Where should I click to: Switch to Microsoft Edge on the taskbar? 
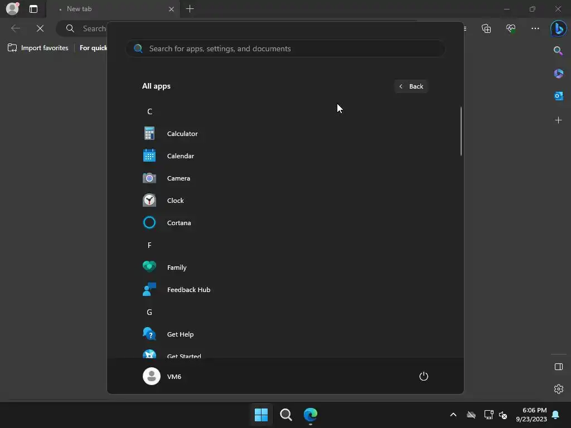pos(310,415)
